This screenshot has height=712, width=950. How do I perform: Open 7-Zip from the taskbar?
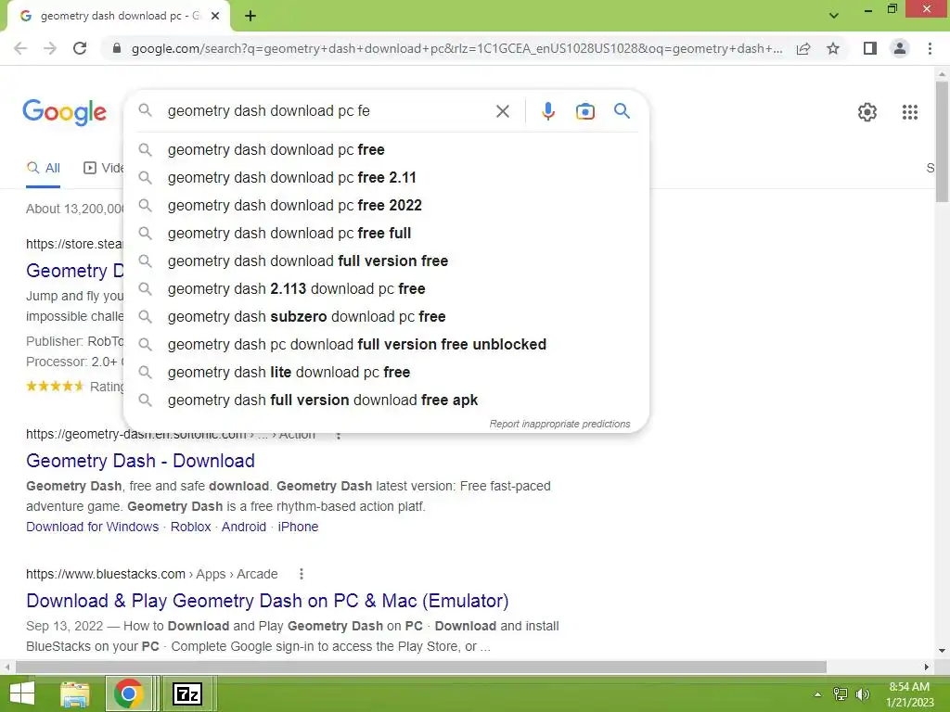tap(187, 693)
